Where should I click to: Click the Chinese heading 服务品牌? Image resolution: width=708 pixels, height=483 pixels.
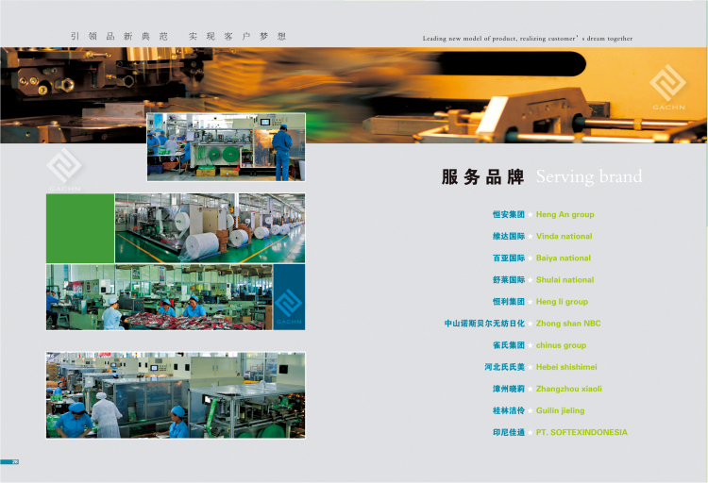click(482, 176)
